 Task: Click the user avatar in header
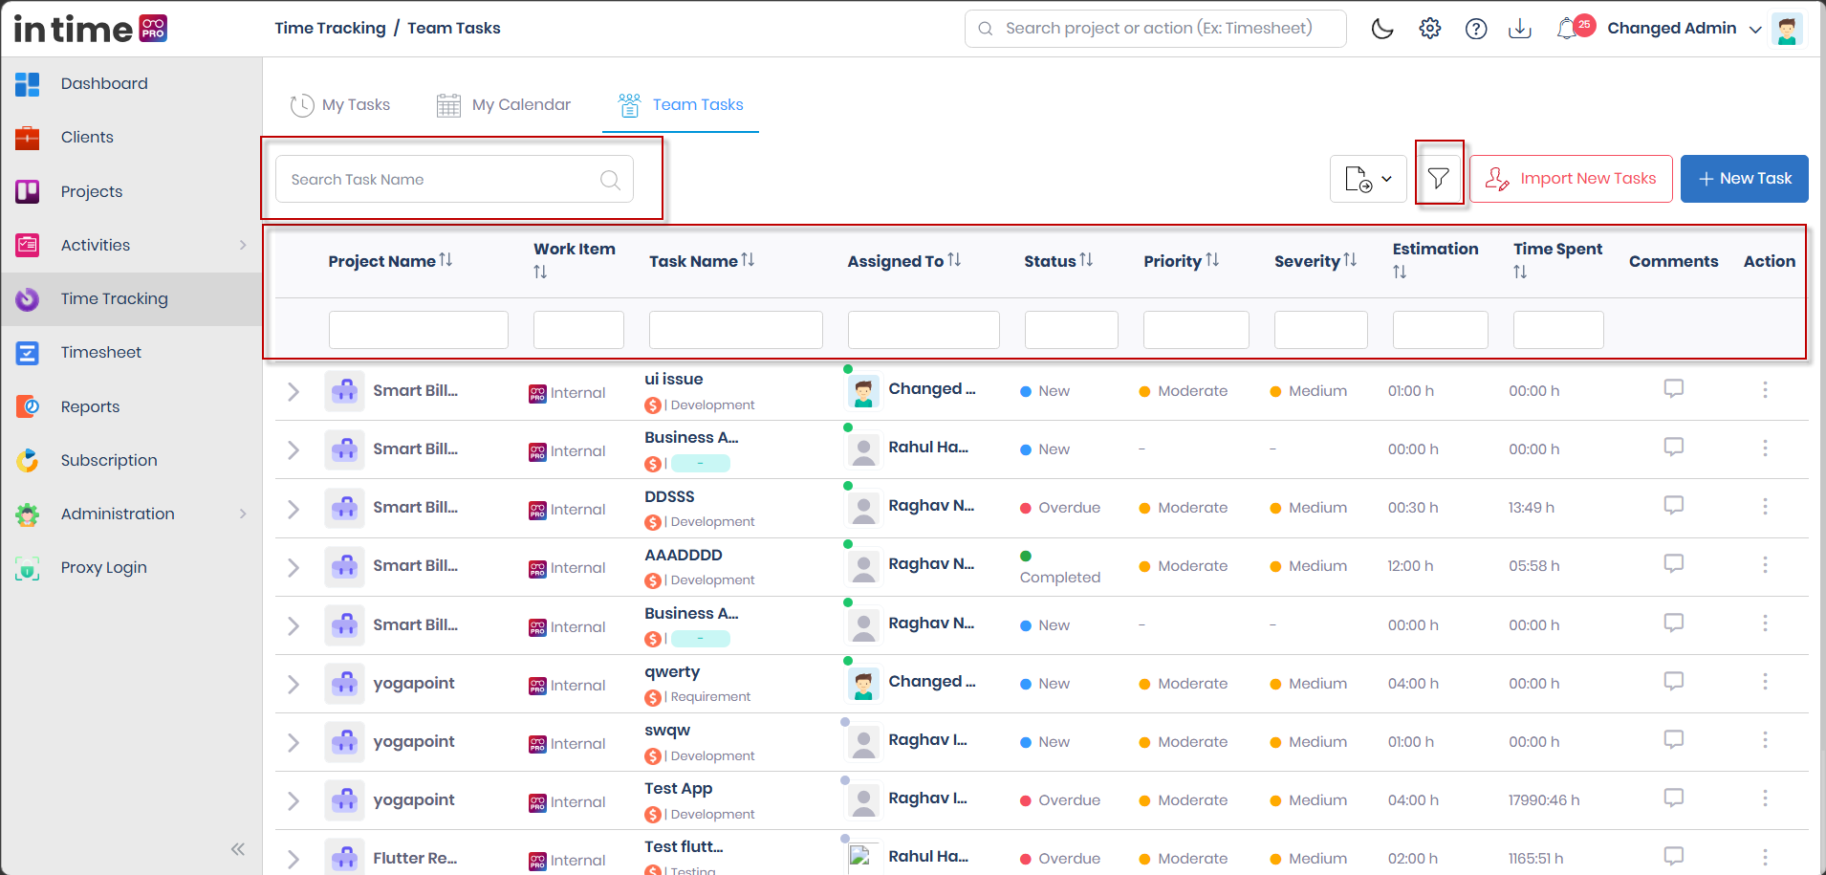pyautogui.click(x=1786, y=29)
